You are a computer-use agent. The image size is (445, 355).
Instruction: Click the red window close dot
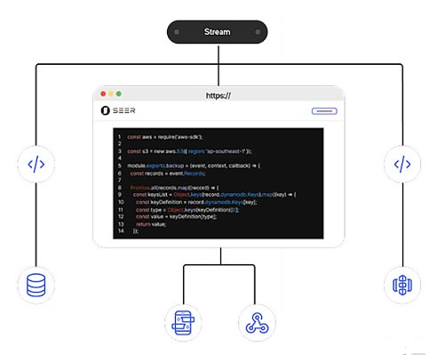click(x=103, y=93)
